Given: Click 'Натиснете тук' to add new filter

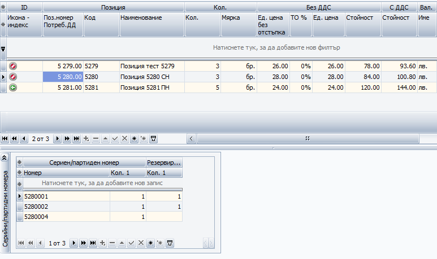Looking at the screenshot, I should point(276,47).
